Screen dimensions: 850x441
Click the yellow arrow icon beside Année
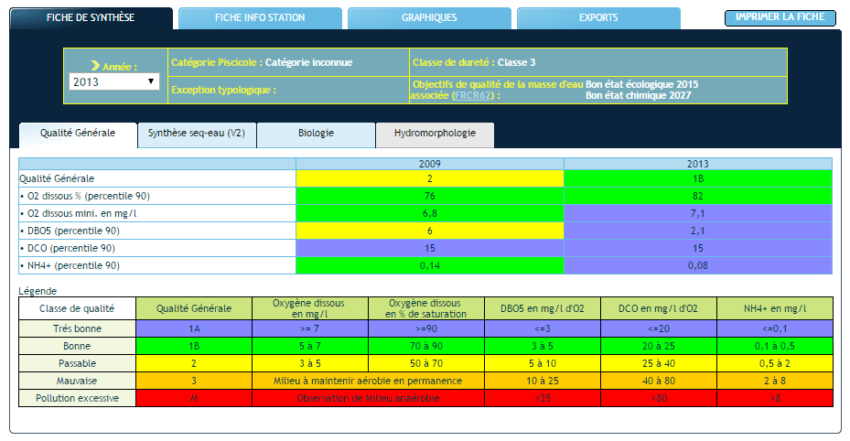point(97,66)
